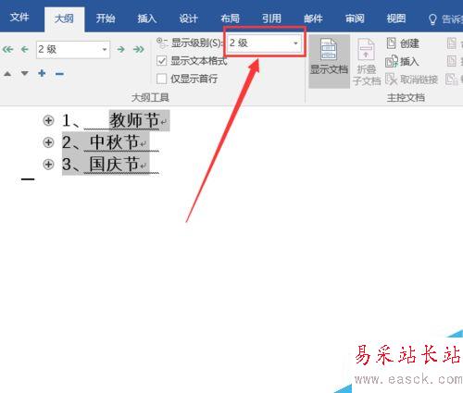Toggle the 显示文本格式 checkbox

pyautogui.click(x=162, y=61)
